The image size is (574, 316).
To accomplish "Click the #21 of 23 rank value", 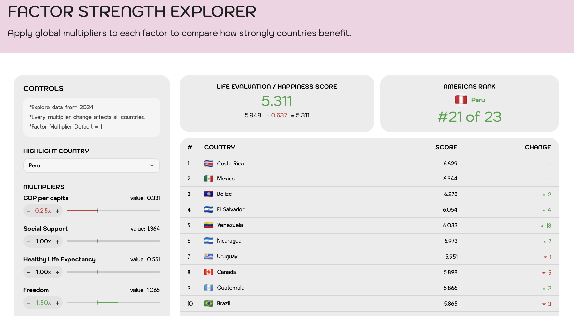I will point(470,117).
